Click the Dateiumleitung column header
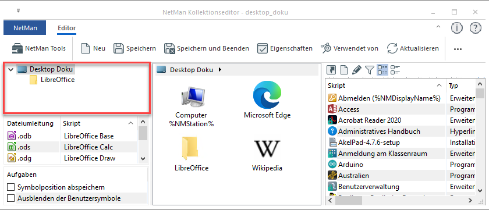Screen dimensions: 489x210 (x=33, y=123)
